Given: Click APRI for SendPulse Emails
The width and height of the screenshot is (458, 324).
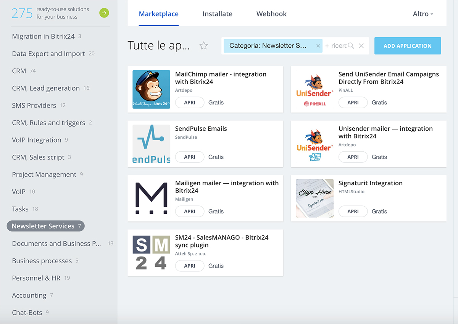Looking at the screenshot, I should point(190,157).
